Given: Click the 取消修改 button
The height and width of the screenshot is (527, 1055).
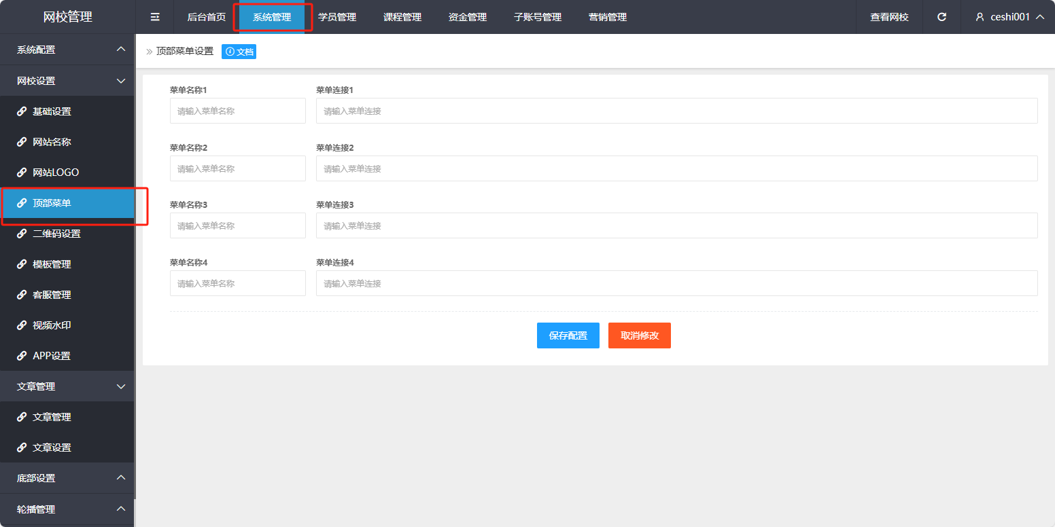Looking at the screenshot, I should 640,335.
